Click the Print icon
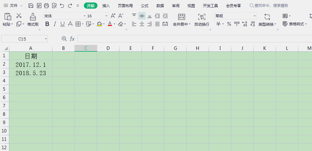This screenshot has height=151, width=312. [46, 6]
